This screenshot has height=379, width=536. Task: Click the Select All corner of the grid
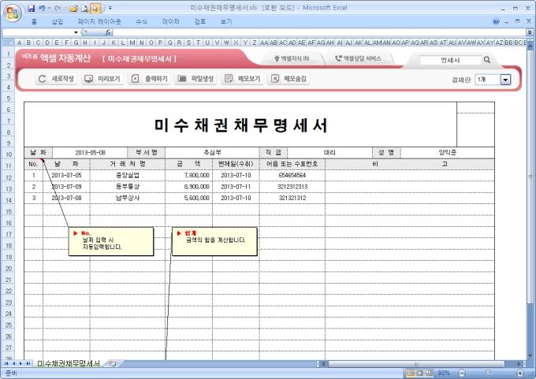[8, 43]
